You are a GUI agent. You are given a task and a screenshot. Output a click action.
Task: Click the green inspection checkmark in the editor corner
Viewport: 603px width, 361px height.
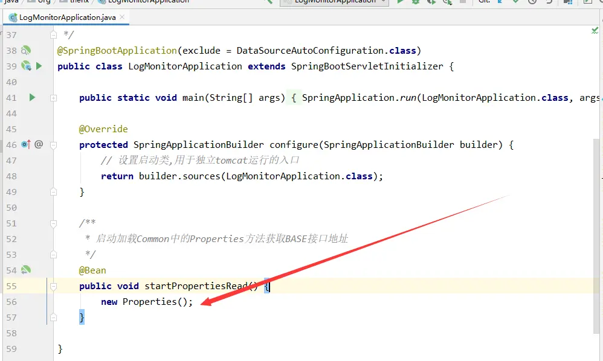[x=595, y=30]
